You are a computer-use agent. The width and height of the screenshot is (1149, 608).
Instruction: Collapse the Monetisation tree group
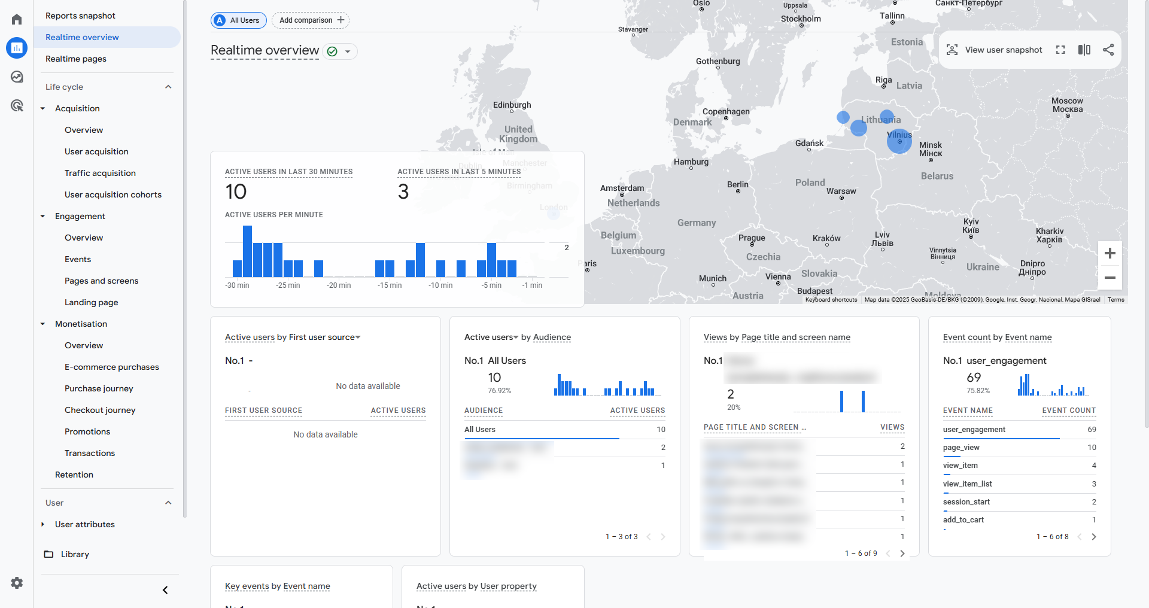pos(42,324)
